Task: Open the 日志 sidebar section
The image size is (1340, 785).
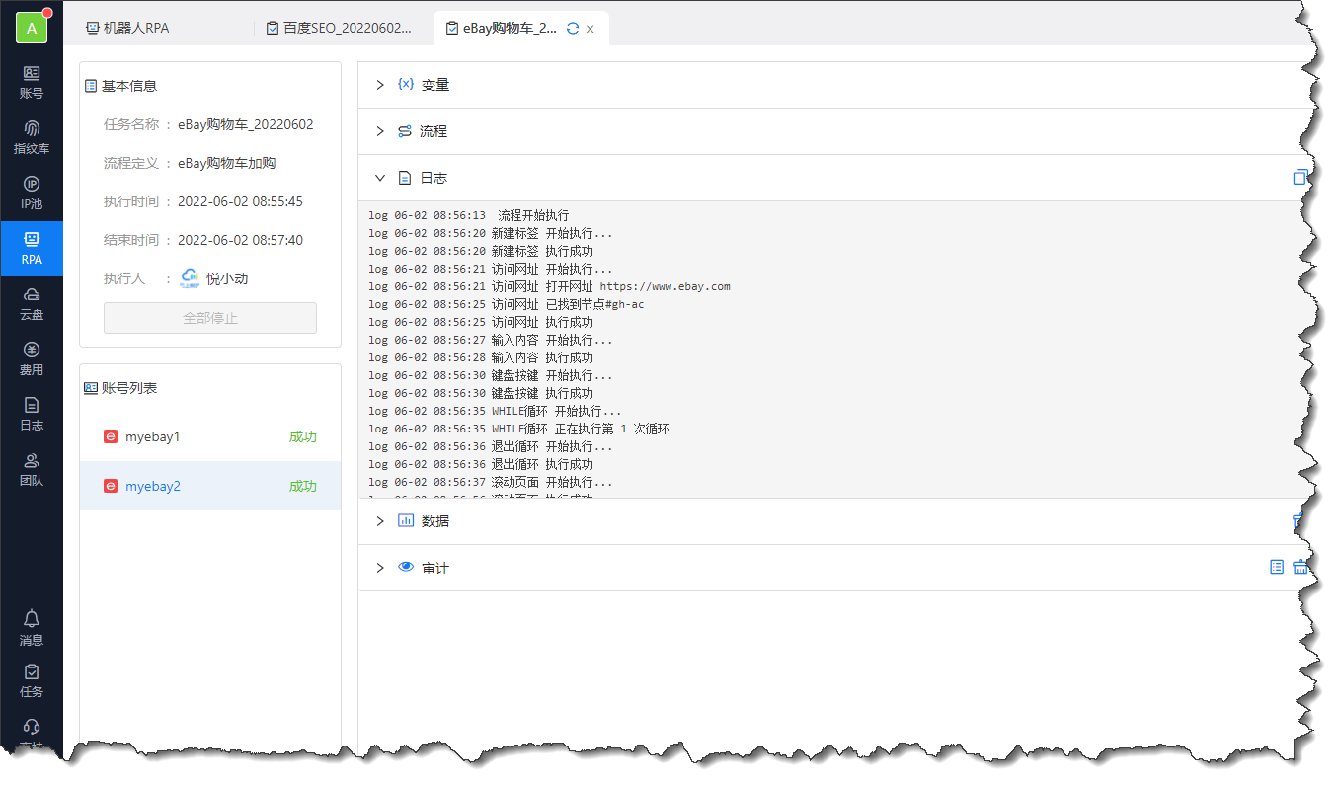Action: 32,414
